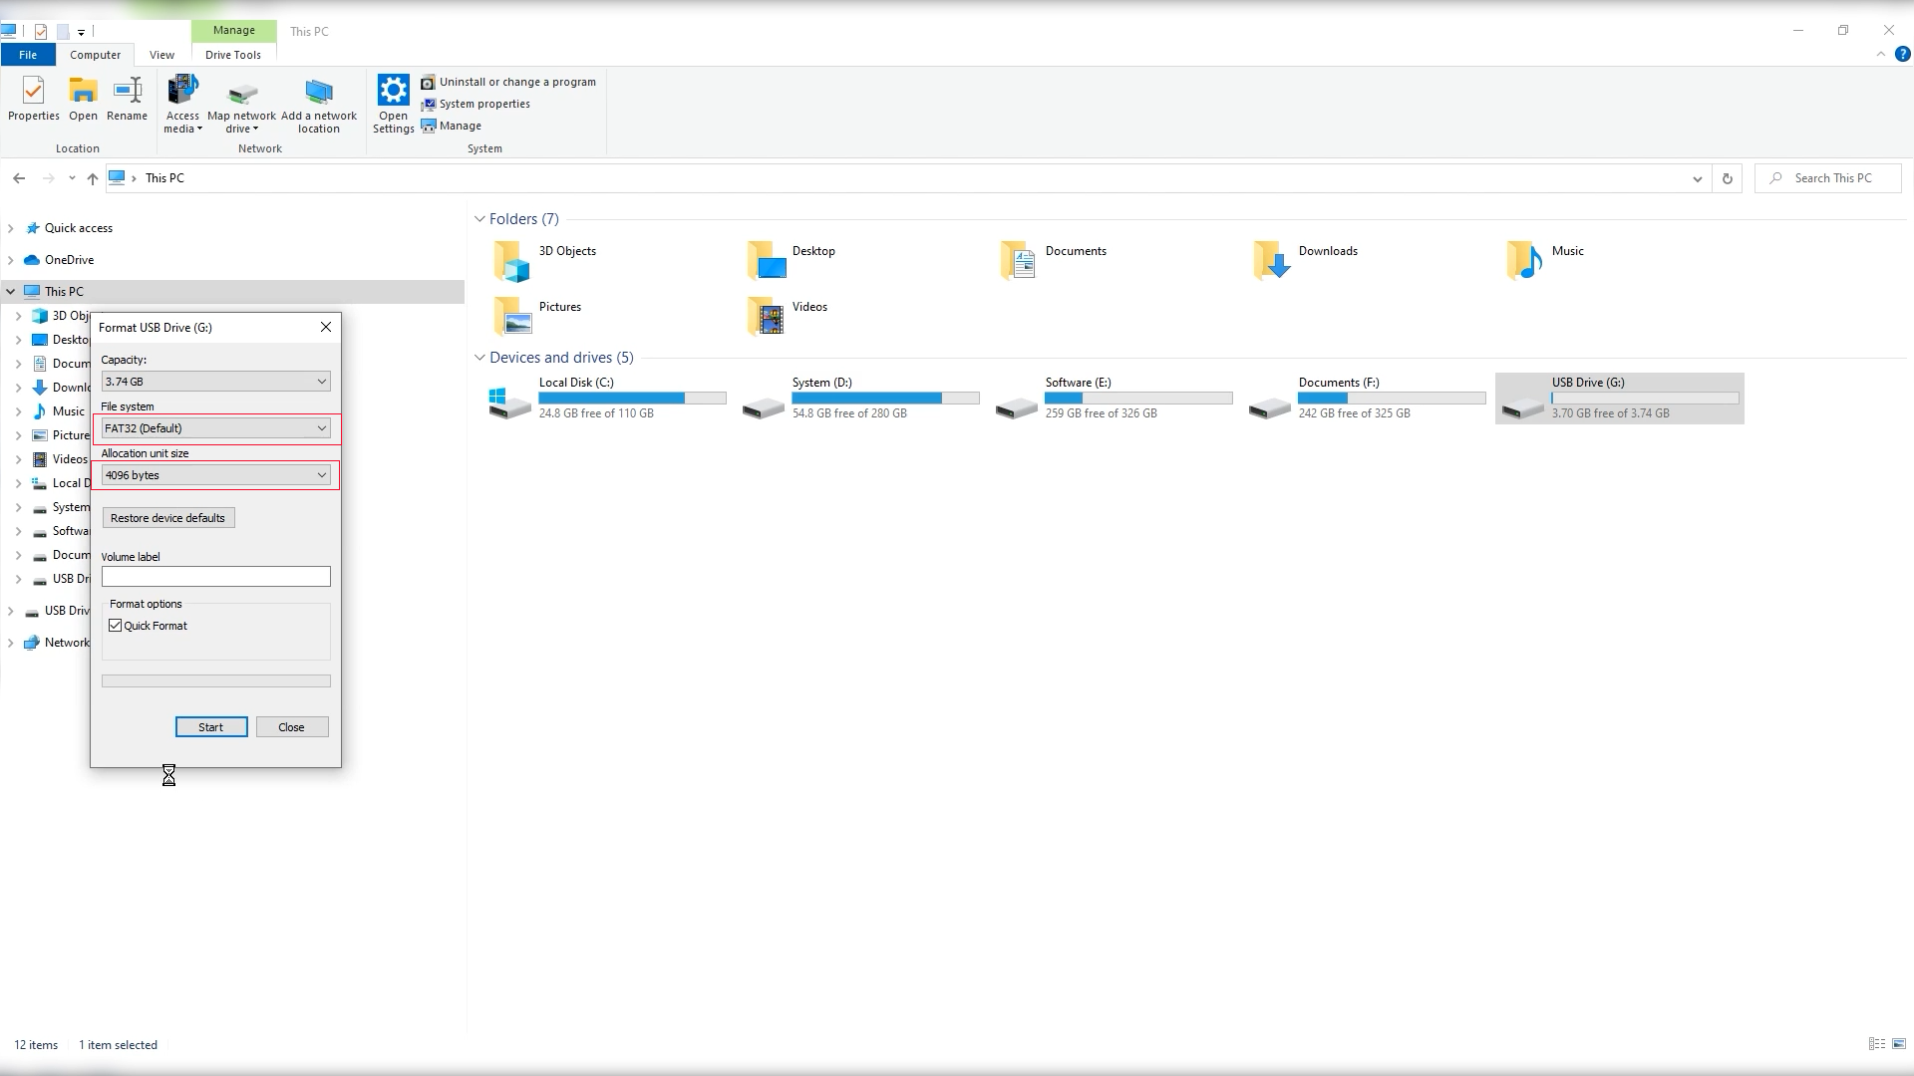This screenshot has width=1914, height=1076.
Task: Click Manage in the System group
Action: (x=452, y=126)
